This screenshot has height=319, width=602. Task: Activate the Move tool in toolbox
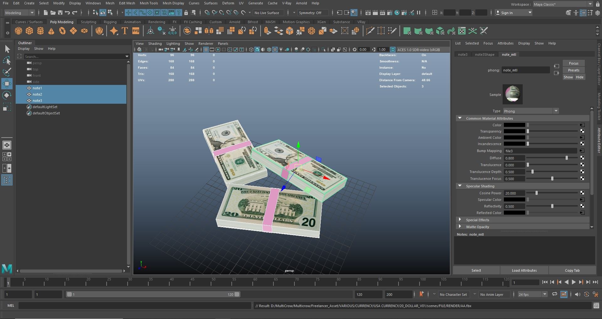click(7, 84)
